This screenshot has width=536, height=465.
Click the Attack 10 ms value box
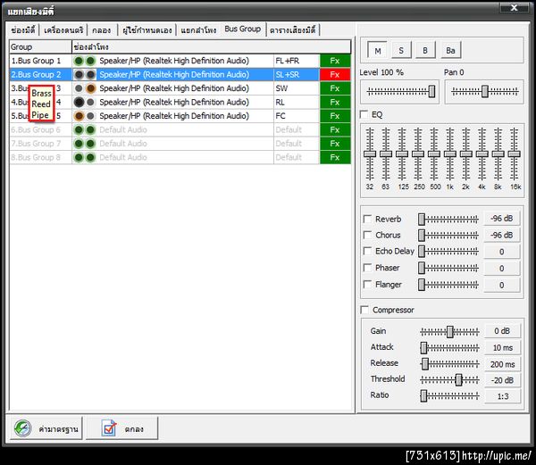(503, 347)
